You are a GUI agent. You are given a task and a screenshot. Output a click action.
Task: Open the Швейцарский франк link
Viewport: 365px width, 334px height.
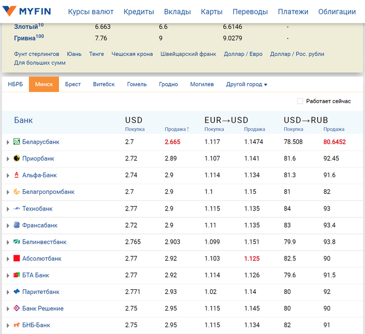point(188,54)
